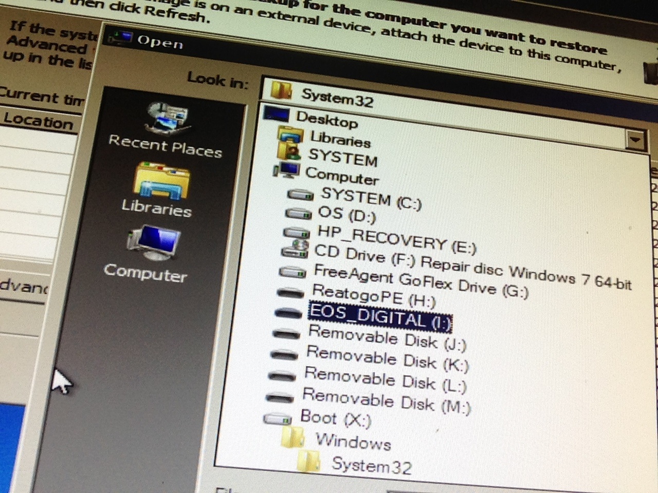This screenshot has height=493, width=658.
Task: Choose SYSTEM (C:) drive
Action: click(x=371, y=199)
